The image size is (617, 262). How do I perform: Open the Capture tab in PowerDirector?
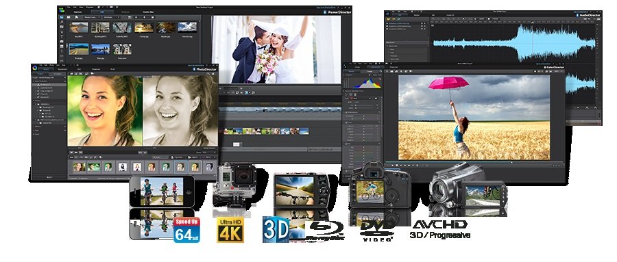tap(78, 12)
